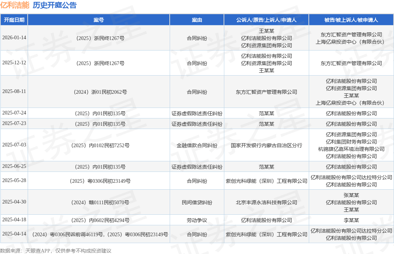
Task: Click case number 浙民终1267号 in 2025-12-12 row
Action: coord(100,63)
